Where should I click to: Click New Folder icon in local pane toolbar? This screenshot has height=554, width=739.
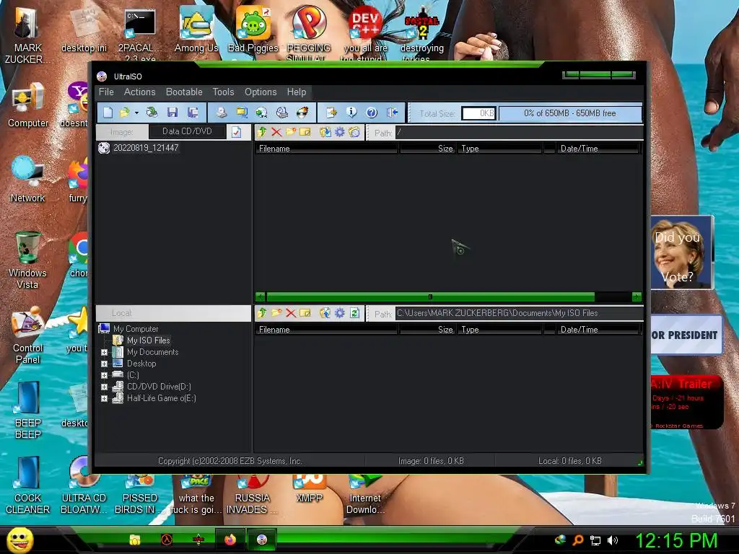coord(276,313)
